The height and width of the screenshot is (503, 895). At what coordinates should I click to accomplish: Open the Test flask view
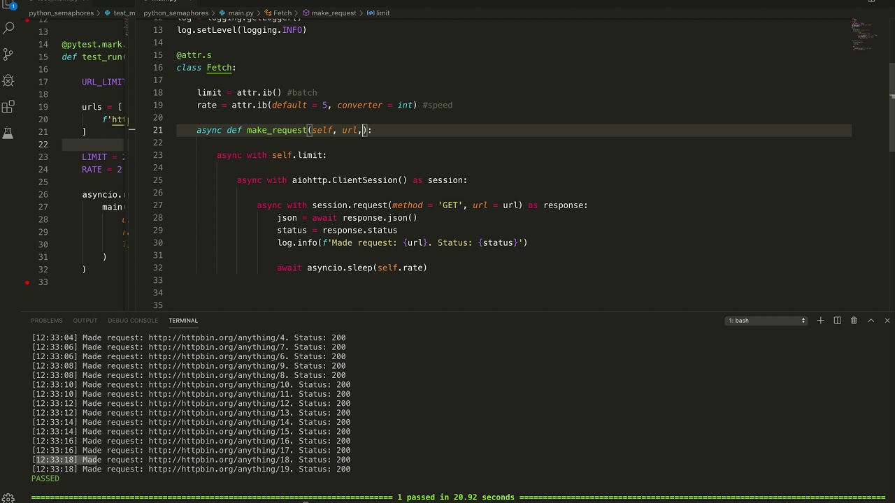[8, 133]
